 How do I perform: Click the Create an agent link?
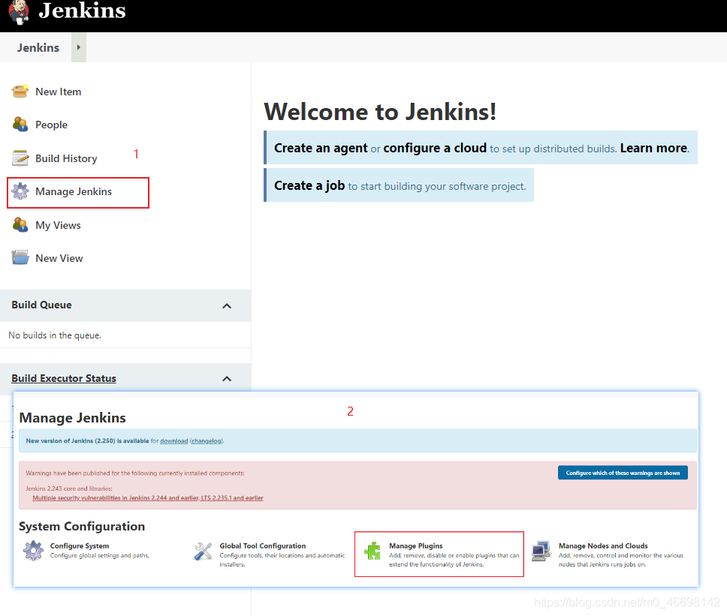coord(321,148)
